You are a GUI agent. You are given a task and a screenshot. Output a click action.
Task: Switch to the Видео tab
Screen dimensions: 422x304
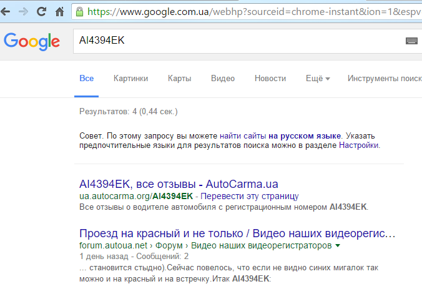(x=223, y=79)
